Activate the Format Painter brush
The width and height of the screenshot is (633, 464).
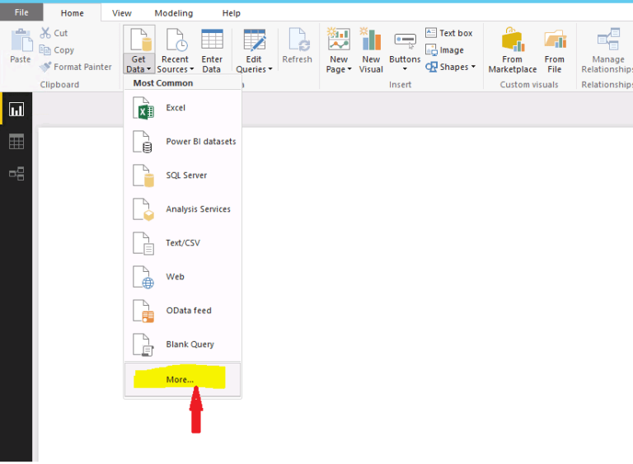(45, 67)
